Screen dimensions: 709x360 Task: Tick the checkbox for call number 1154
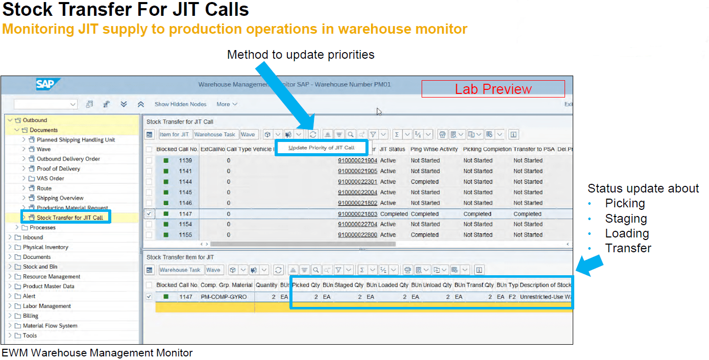(x=149, y=224)
